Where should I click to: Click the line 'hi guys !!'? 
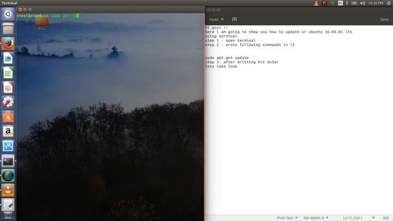pos(216,28)
